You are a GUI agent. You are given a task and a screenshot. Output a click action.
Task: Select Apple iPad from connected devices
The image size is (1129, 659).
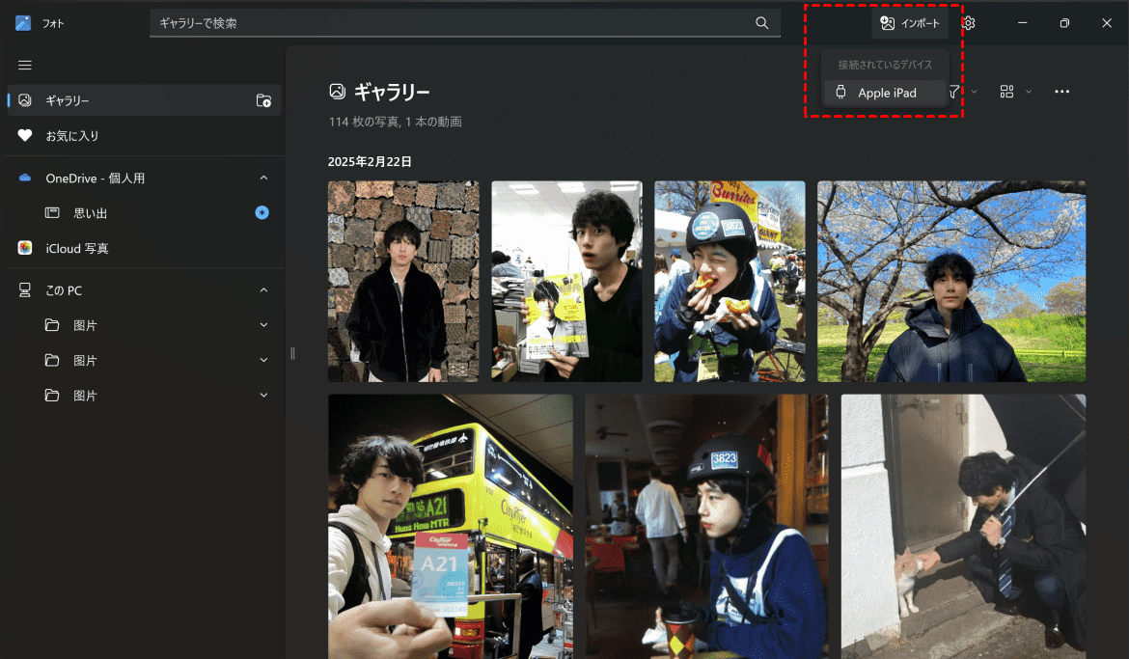click(884, 92)
